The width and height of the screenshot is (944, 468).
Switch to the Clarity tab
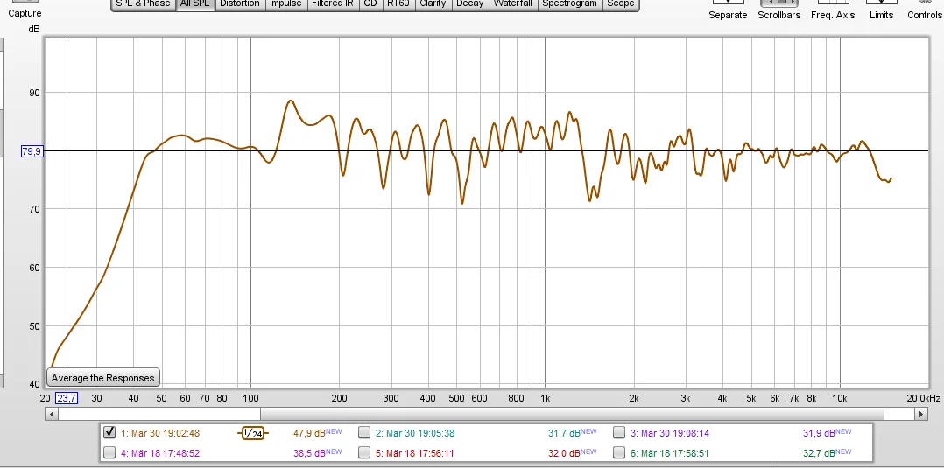click(x=433, y=4)
